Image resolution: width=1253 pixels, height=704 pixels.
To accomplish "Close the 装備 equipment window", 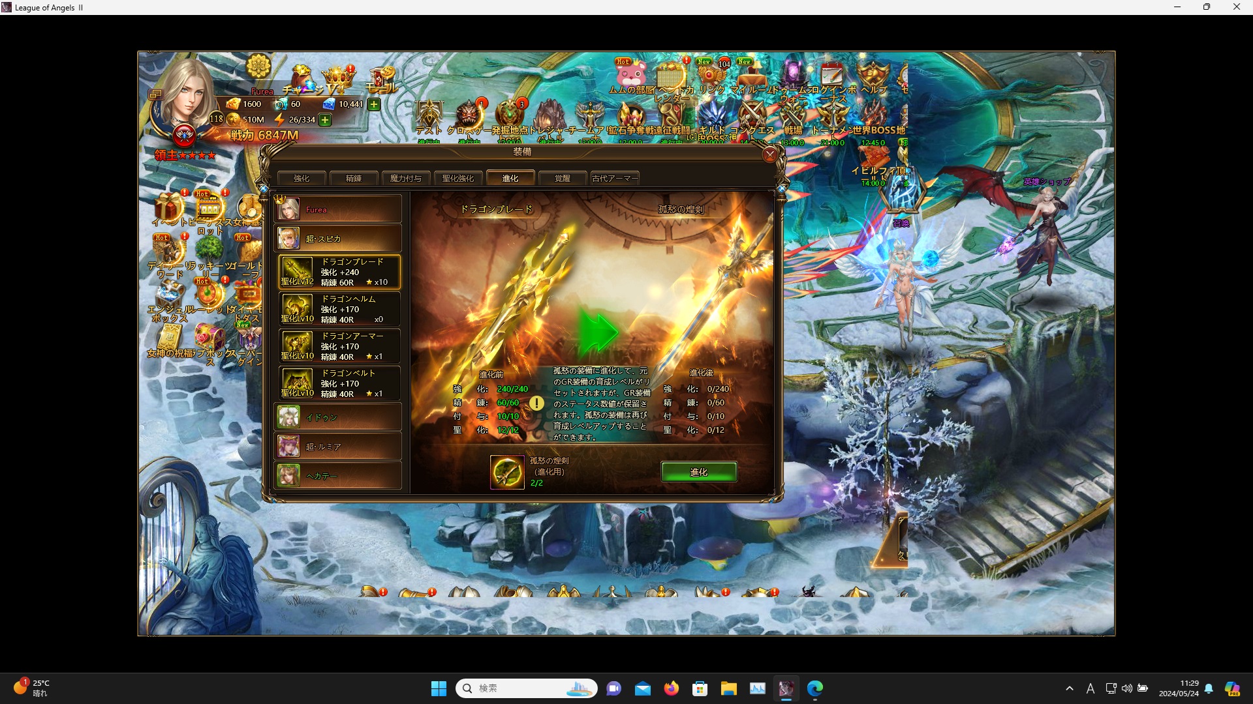I will [x=770, y=154].
